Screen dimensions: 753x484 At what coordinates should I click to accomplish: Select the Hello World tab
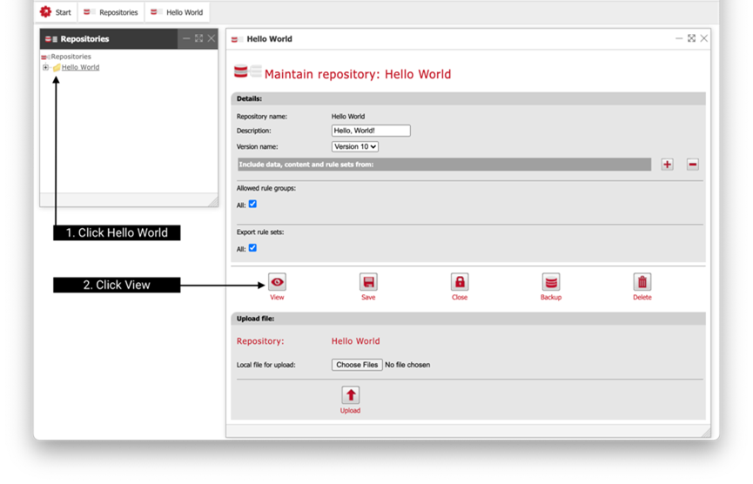tap(178, 12)
